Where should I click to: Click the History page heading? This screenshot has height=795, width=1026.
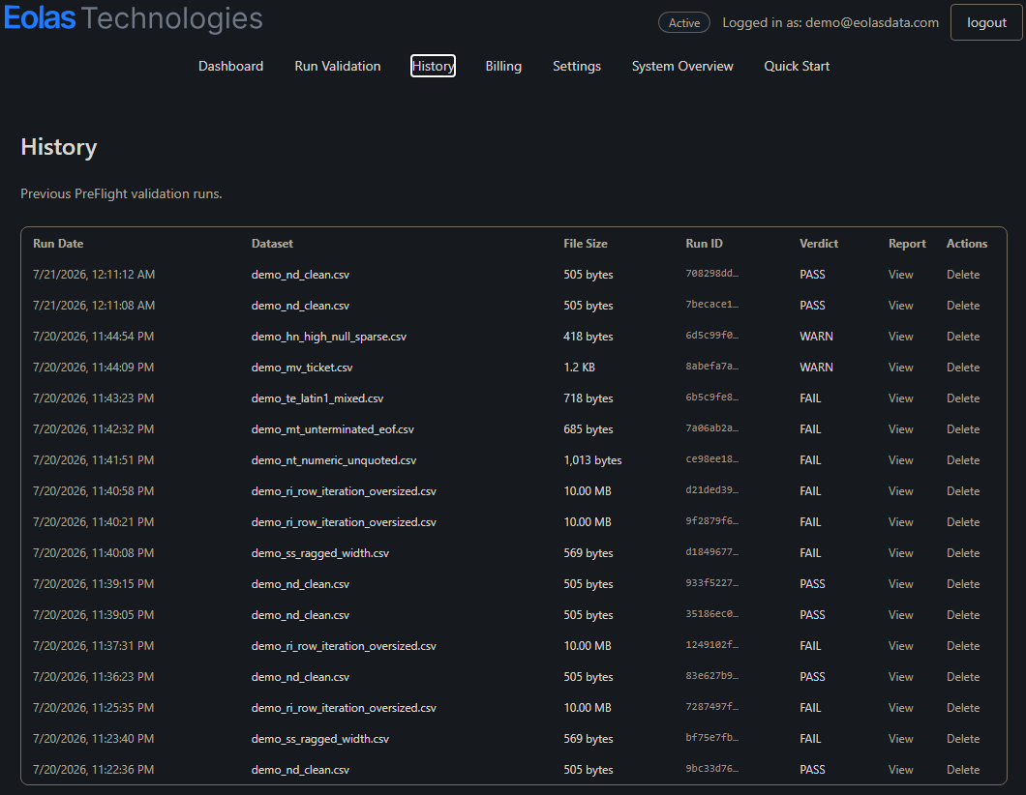(59, 147)
